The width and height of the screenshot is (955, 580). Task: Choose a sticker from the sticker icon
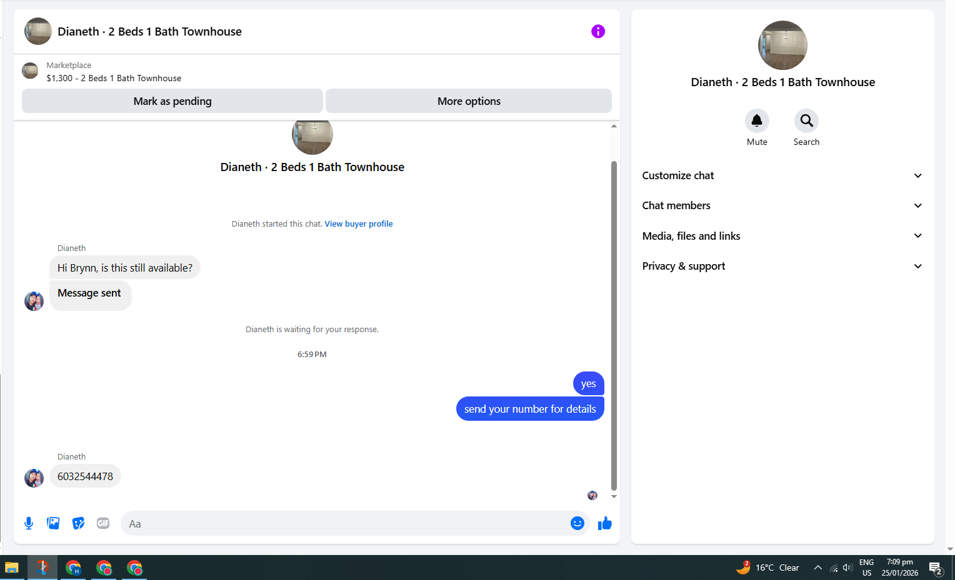(x=78, y=523)
